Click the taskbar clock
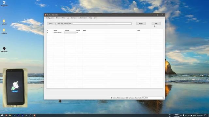The width and height of the screenshot is (209, 117). 200,115
